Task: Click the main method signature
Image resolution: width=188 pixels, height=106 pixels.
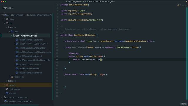Action: tap(86, 75)
